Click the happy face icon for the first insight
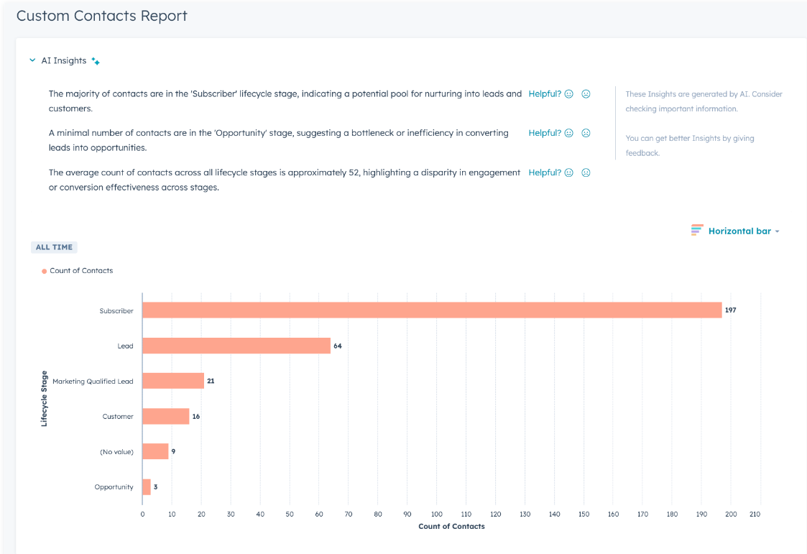The width and height of the screenshot is (807, 554). pyautogui.click(x=568, y=93)
